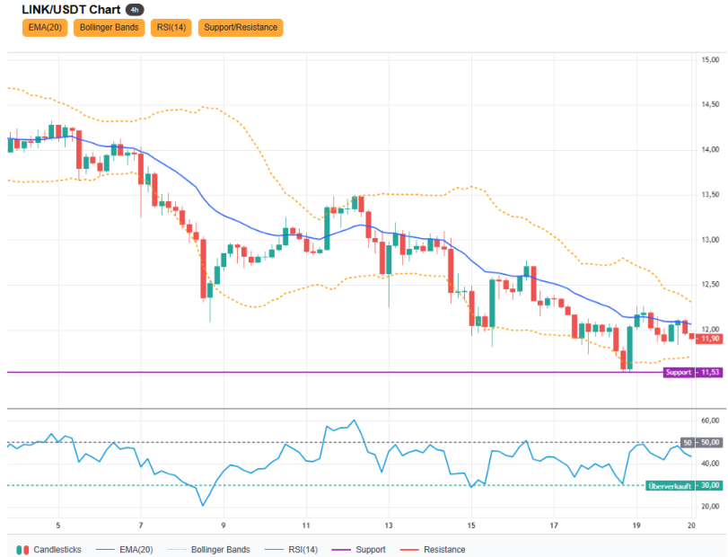Click the purple Support price label

pos(679,372)
